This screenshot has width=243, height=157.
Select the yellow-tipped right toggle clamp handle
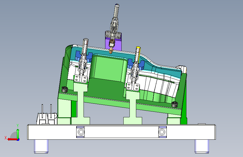tap(137, 54)
